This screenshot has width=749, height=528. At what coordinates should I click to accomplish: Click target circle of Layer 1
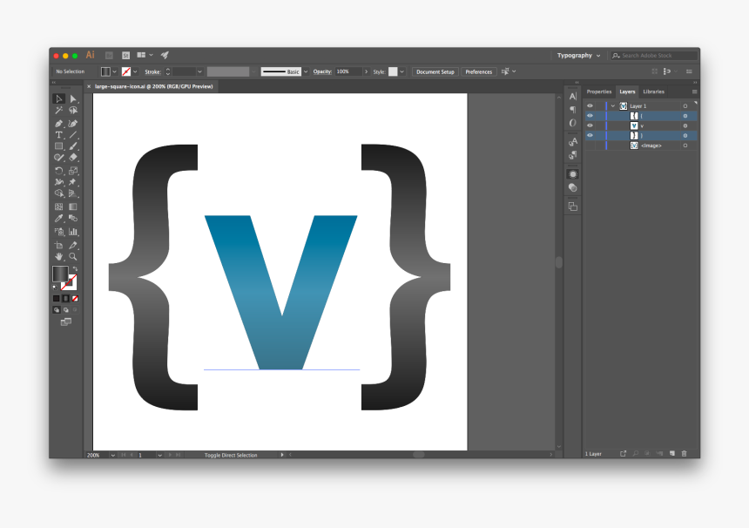tap(685, 106)
